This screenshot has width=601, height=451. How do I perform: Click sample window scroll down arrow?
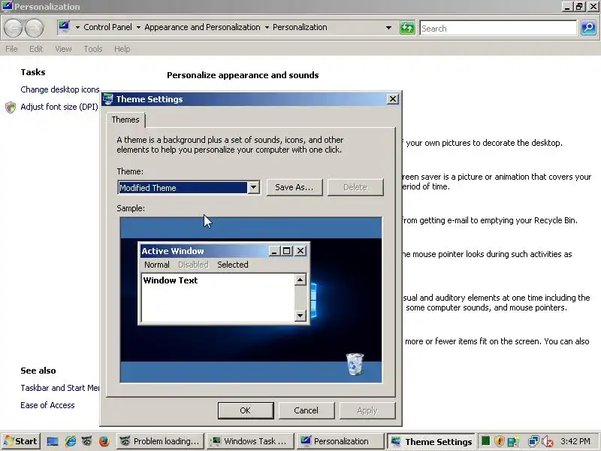[300, 315]
